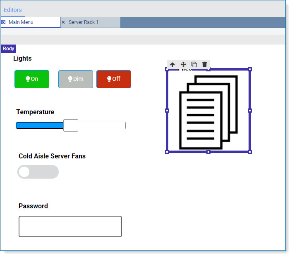
Task: Click the stacked documents files image
Action: click(208, 112)
